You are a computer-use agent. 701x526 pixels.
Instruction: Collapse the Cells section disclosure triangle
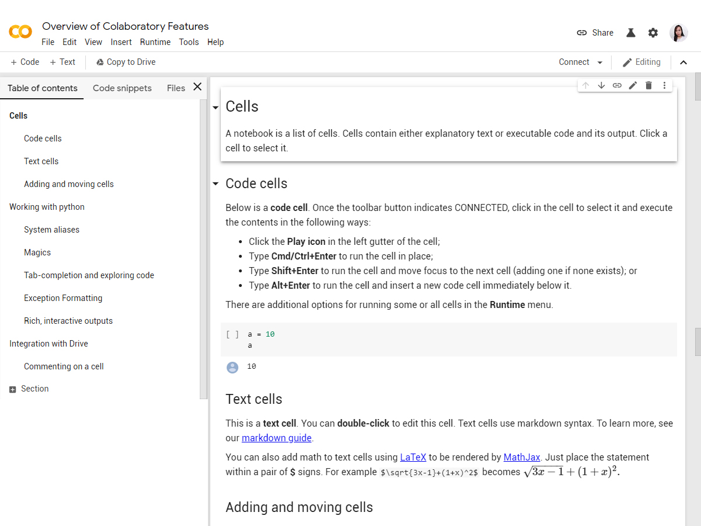tap(216, 108)
